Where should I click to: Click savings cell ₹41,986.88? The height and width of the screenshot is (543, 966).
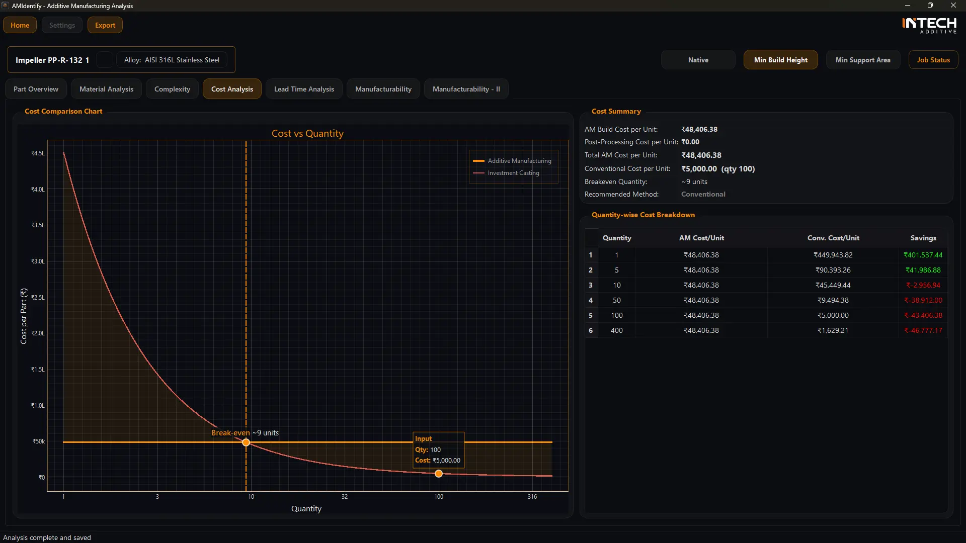coord(923,270)
